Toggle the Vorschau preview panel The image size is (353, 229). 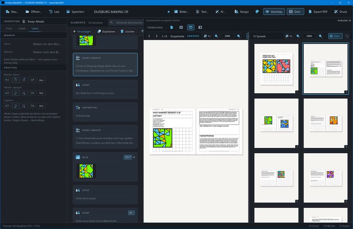click(274, 12)
